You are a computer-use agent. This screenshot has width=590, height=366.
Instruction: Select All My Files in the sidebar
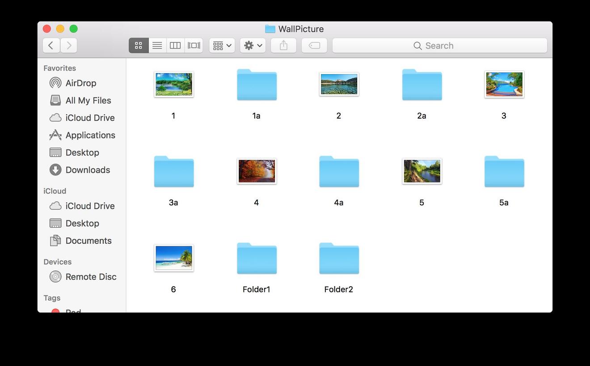(x=88, y=100)
